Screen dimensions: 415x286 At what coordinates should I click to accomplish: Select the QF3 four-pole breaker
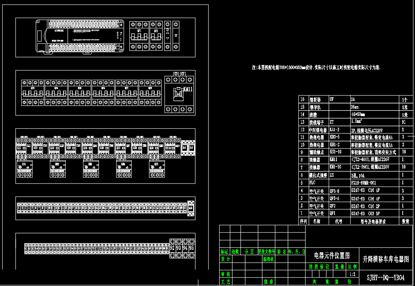[33, 93]
